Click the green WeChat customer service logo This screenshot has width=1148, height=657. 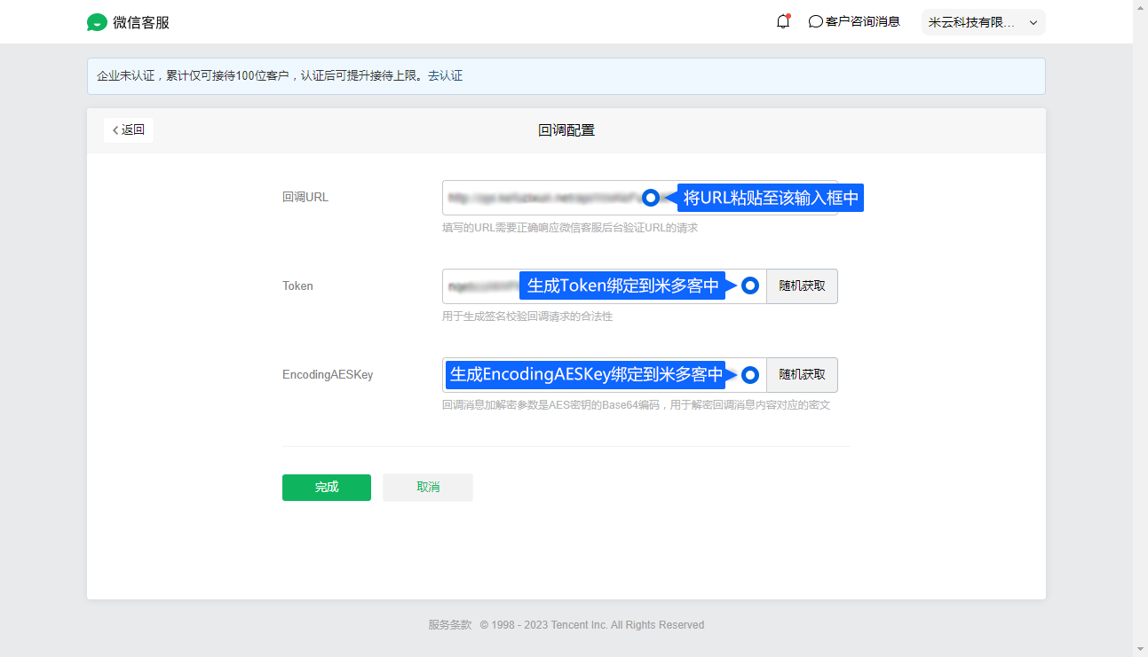tap(97, 23)
